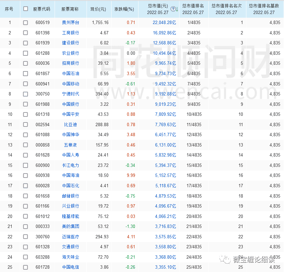Tick the checkbox for 300750 宁德时代
Viewport: 284px width, 272px height.
pos(26,94)
